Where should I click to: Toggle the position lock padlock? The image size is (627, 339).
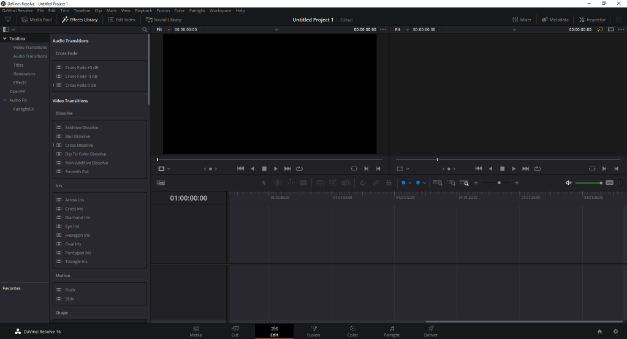389,183
